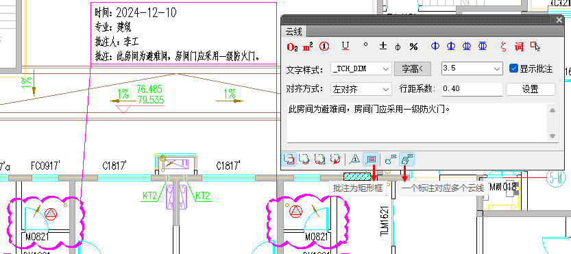Viewport: 571px width, 254px height.
Task: Insert the circled number 1 symbol
Action: pyautogui.click(x=324, y=47)
